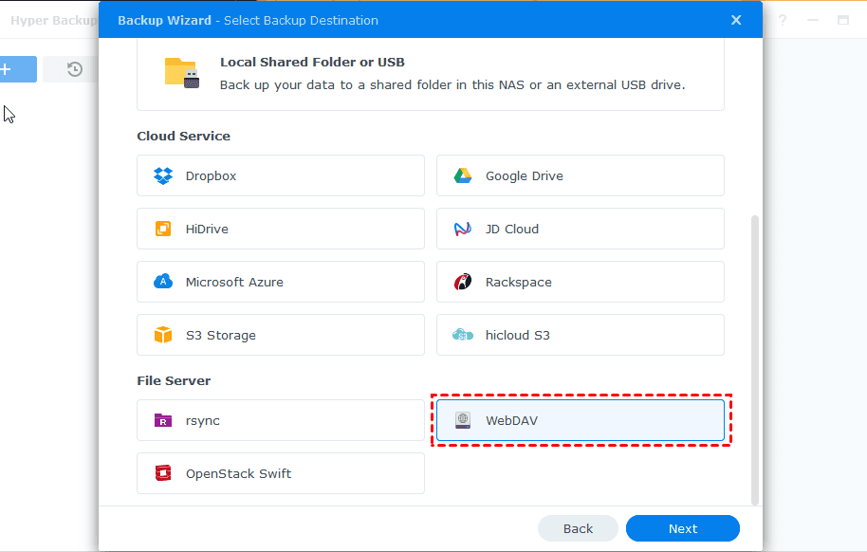This screenshot has height=552, width=867.
Task: Click the Dropbox logo icon
Action: tap(163, 175)
